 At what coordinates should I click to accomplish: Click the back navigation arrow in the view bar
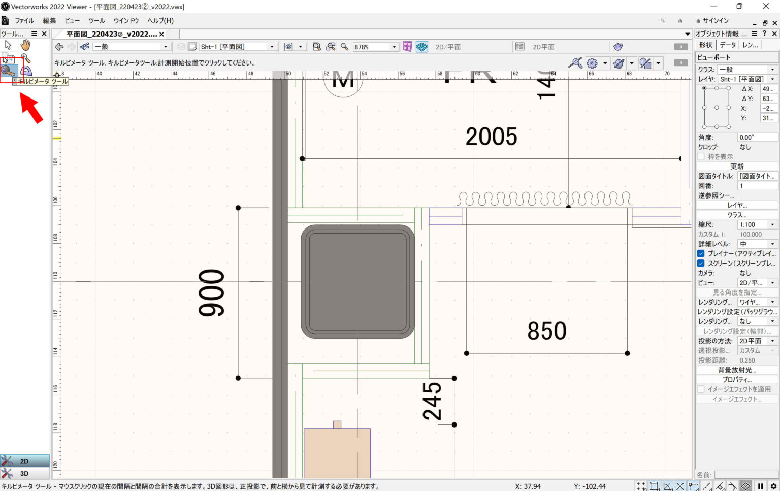coord(58,46)
